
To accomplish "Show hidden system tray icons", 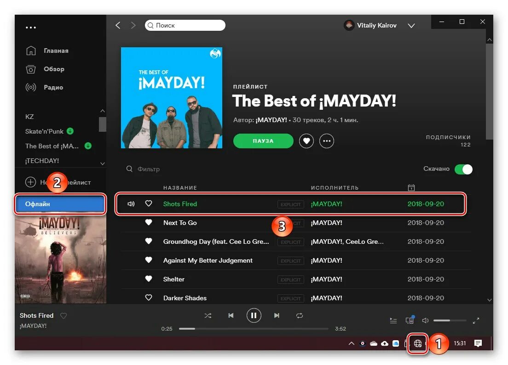I will coord(352,343).
